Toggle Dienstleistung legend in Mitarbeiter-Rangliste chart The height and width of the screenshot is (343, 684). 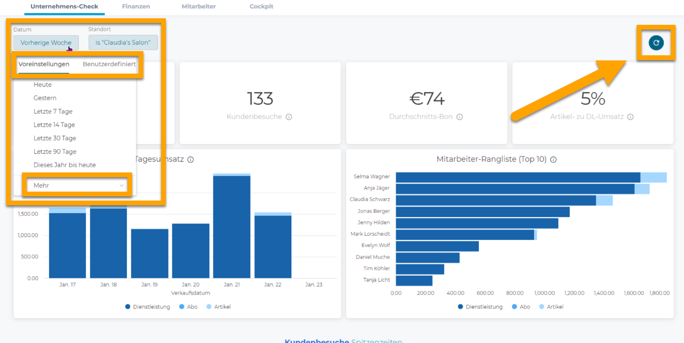click(x=480, y=306)
